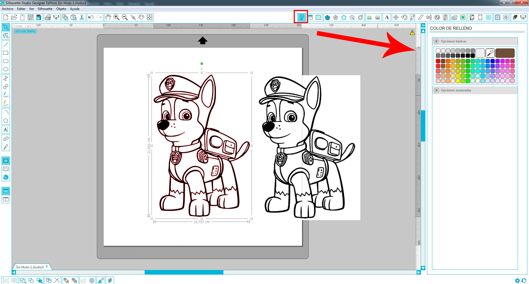Save to SD card from the toolbar
Screen dimensions: 529x284
click(39, 17)
